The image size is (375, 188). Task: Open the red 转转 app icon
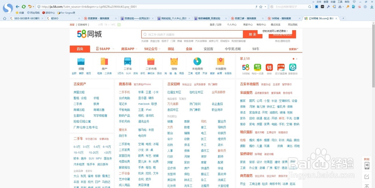click(x=269, y=67)
